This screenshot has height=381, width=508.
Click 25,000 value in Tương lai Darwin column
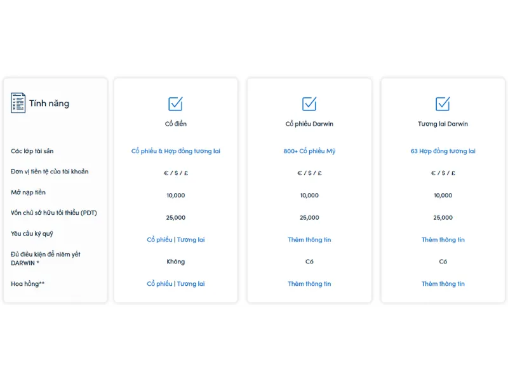(443, 218)
